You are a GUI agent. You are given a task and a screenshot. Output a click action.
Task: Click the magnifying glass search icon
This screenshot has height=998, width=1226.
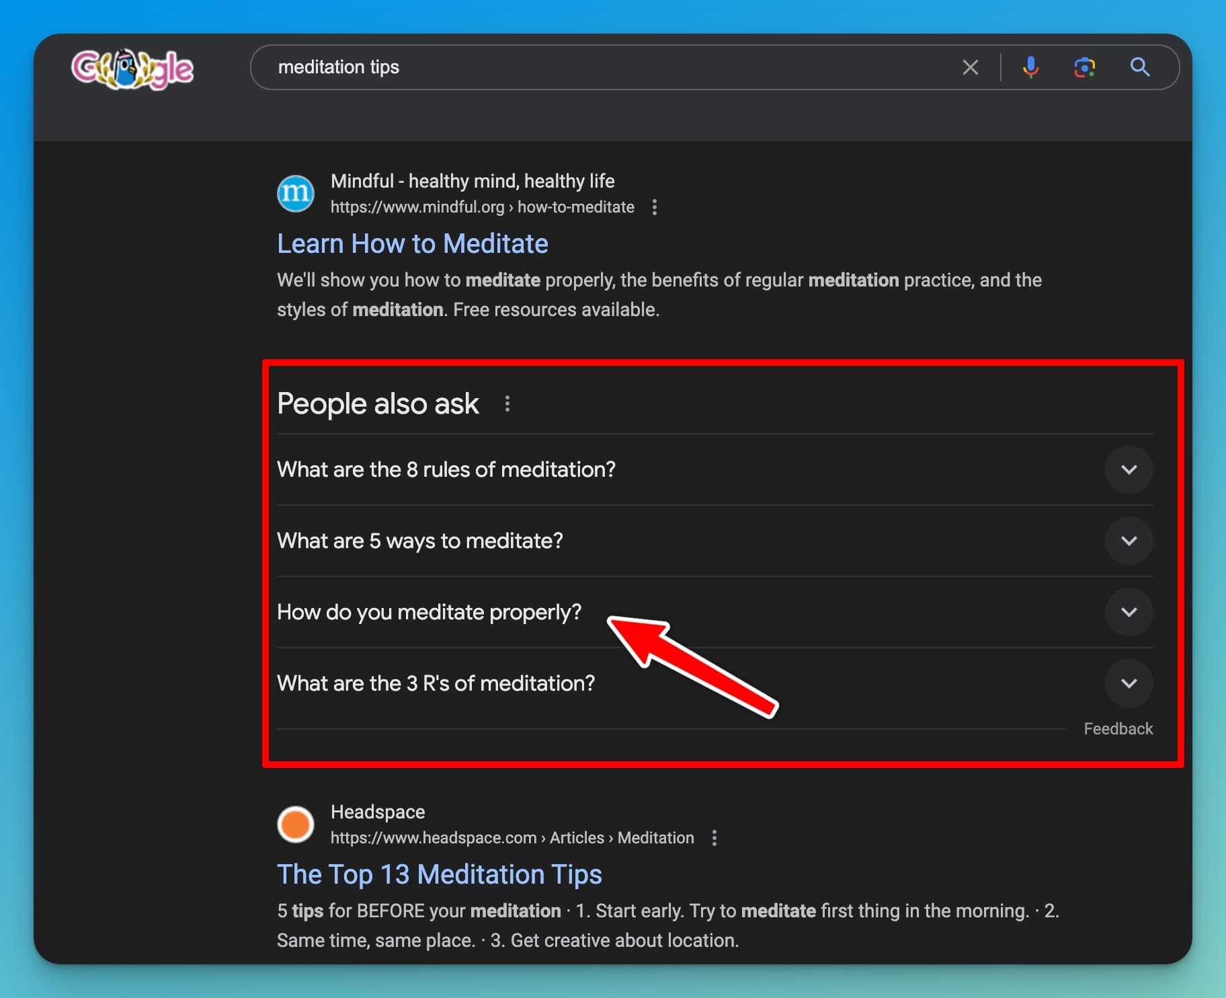pos(1140,67)
